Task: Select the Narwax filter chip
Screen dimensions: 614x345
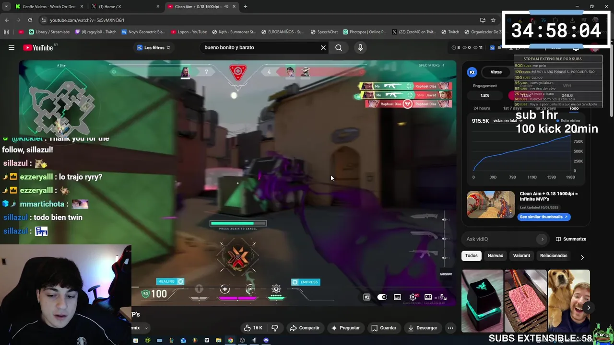Action: pos(496,256)
